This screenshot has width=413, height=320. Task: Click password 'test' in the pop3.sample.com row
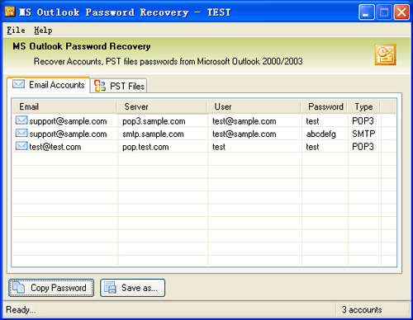click(x=312, y=121)
